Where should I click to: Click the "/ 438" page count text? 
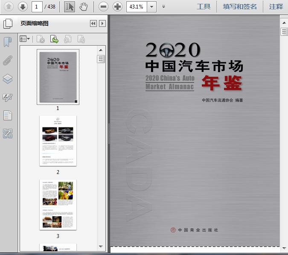pyautogui.click(x=50, y=7)
